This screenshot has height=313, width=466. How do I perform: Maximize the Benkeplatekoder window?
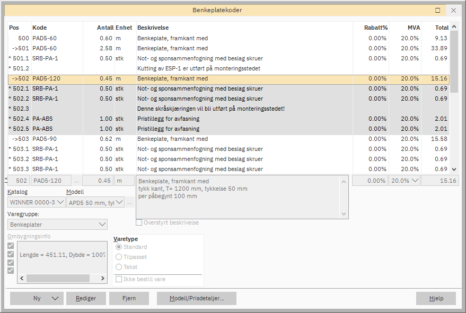[x=437, y=10]
